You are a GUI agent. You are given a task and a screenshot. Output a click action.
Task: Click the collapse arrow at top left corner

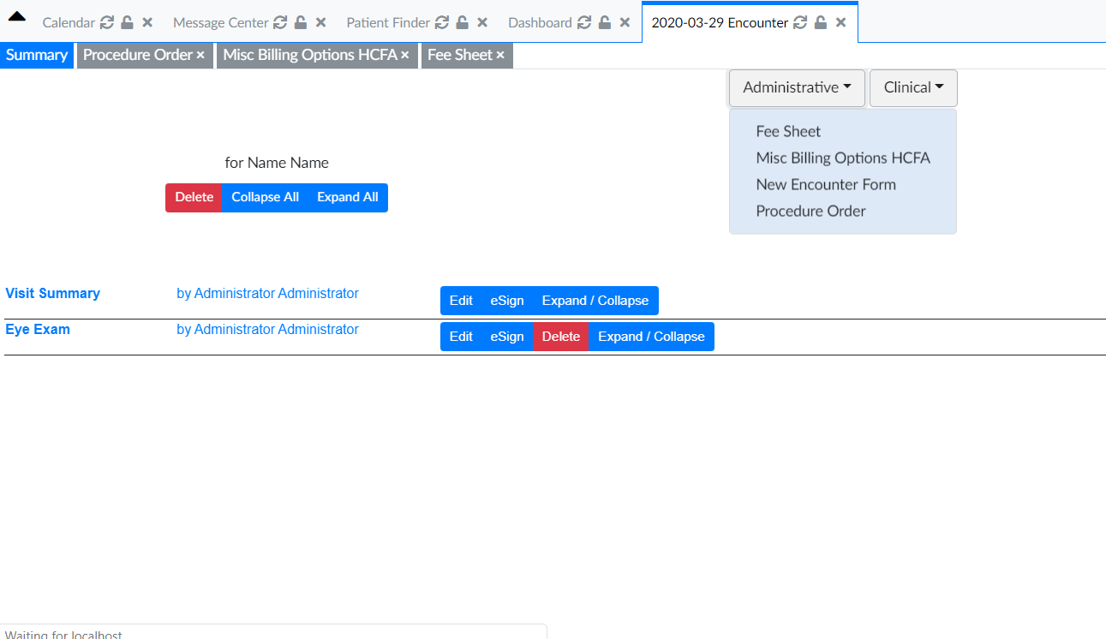coord(16,15)
